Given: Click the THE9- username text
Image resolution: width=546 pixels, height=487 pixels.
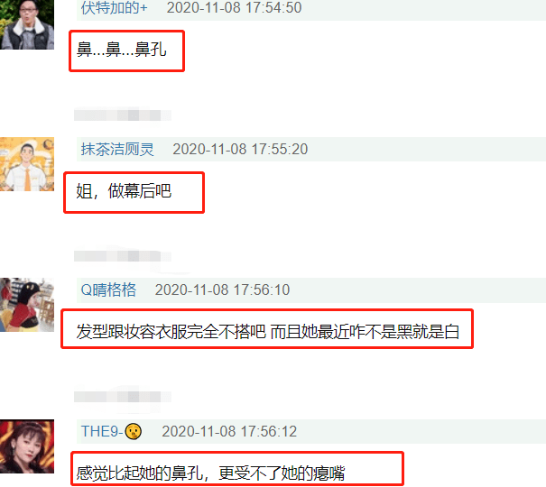Looking at the screenshot, I should 102,432.
